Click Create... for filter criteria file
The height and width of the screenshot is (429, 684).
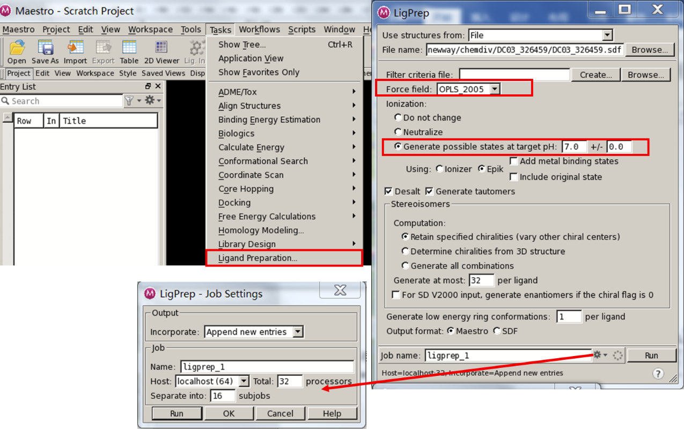(596, 75)
